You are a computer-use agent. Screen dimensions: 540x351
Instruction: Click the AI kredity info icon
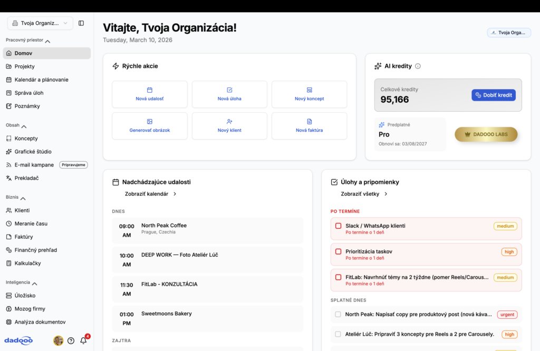418,66
